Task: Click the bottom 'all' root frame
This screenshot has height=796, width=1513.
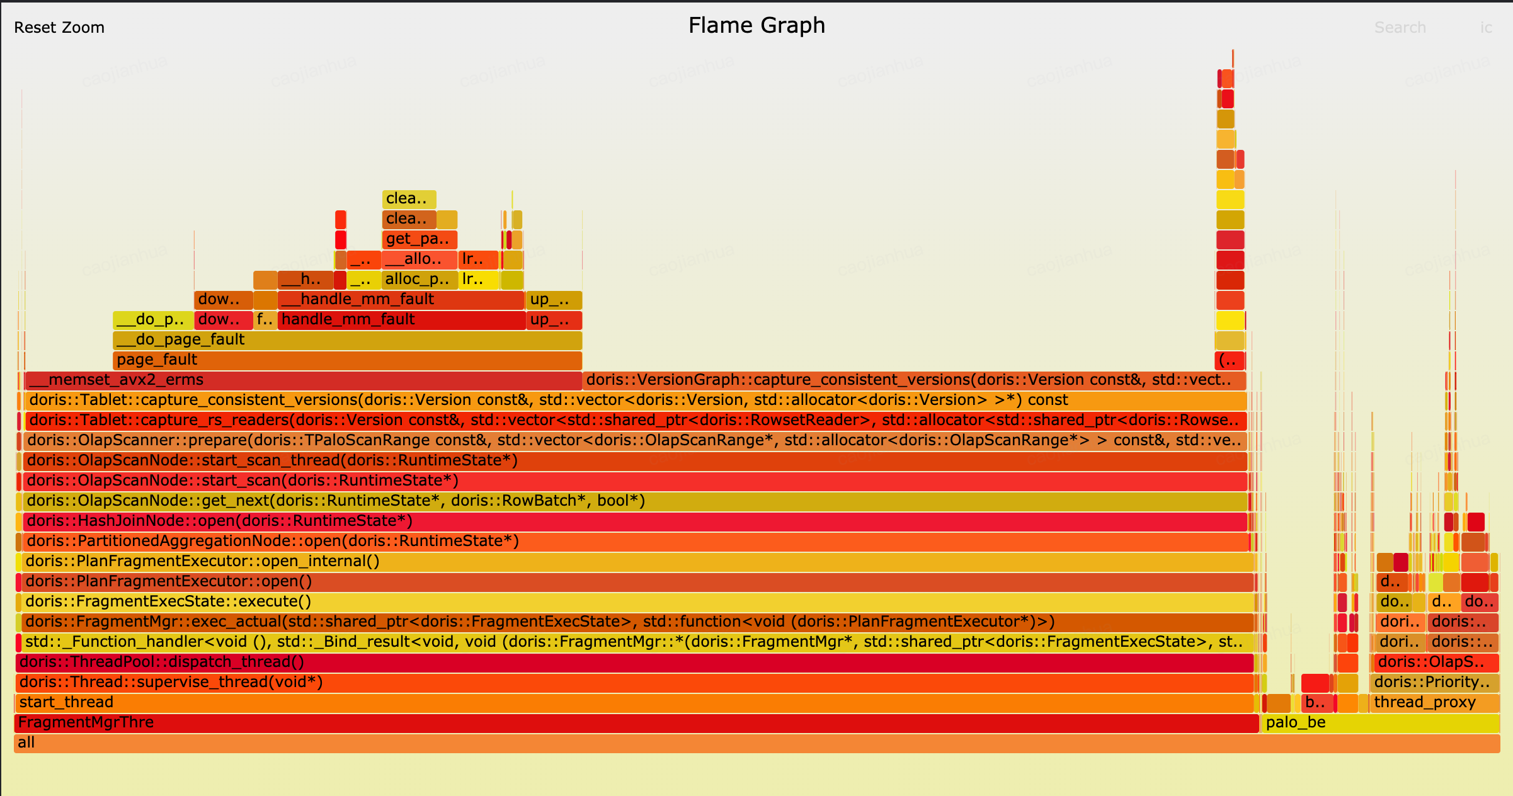Action: 756,743
